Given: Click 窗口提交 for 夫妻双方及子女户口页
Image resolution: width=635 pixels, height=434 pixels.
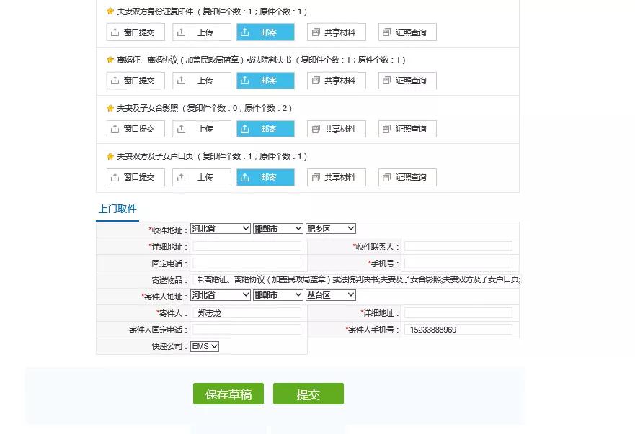Looking at the screenshot, I should 136,177.
